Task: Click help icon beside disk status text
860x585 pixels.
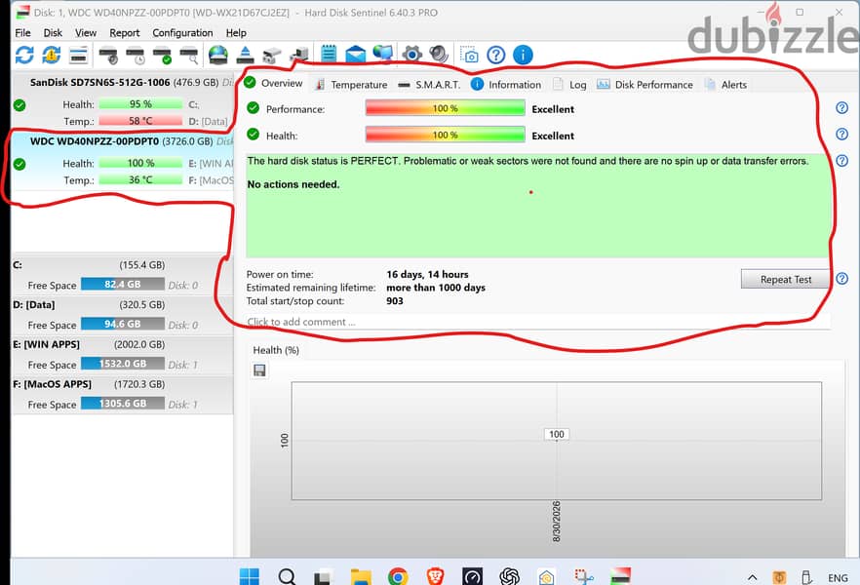Action: point(841,161)
